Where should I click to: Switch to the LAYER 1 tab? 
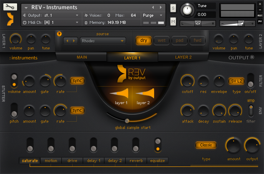click(x=132, y=58)
